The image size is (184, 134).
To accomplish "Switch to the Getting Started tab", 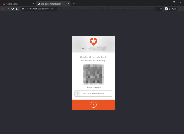I will pos(18,4).
